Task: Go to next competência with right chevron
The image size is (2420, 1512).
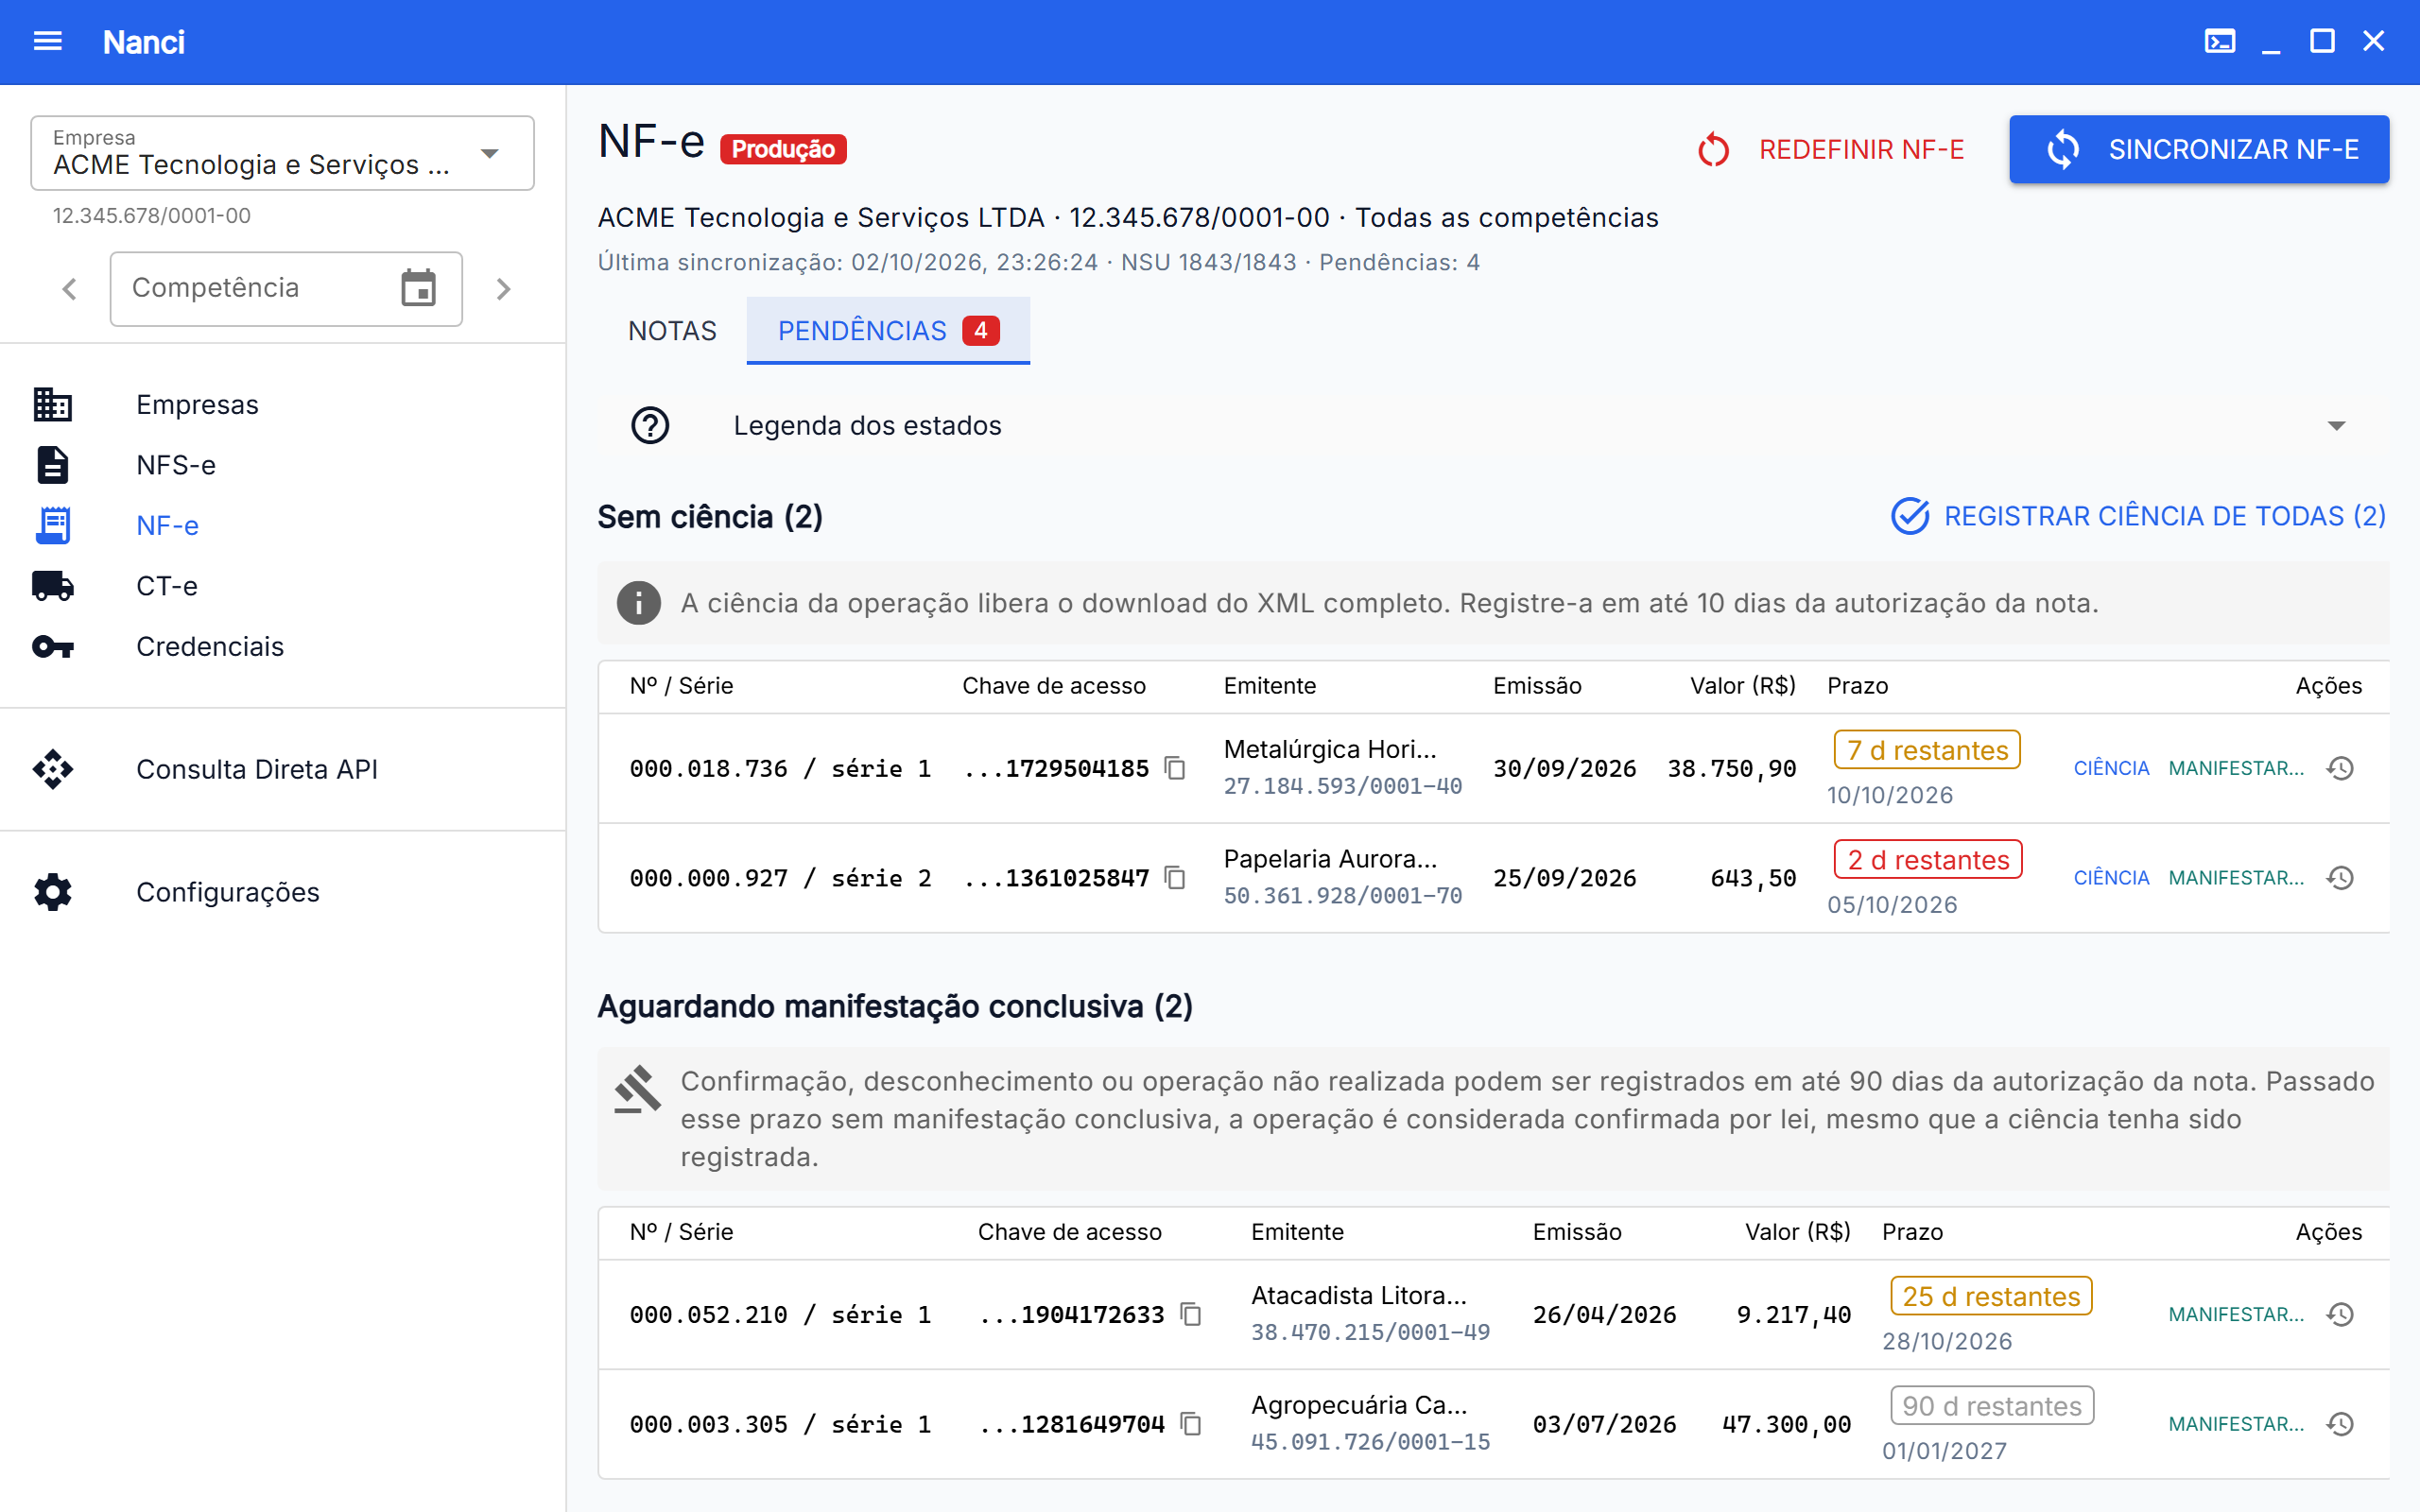Action: [x=503, y=289]
